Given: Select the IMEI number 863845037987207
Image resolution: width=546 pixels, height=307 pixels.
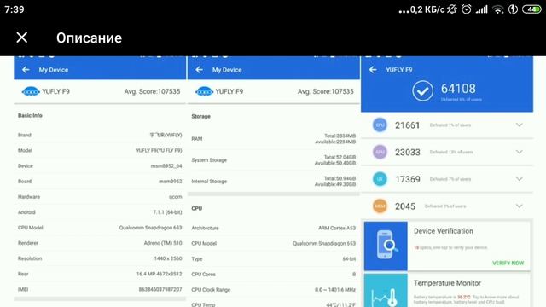Looking at the screenshot, I should tap(160, 289).
